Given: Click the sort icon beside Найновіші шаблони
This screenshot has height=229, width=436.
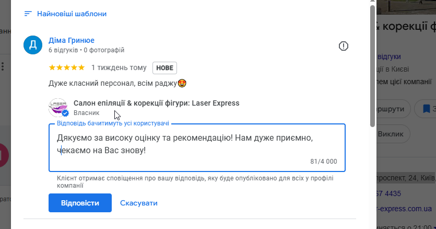Looking at the screenshot, I should 28,14.
